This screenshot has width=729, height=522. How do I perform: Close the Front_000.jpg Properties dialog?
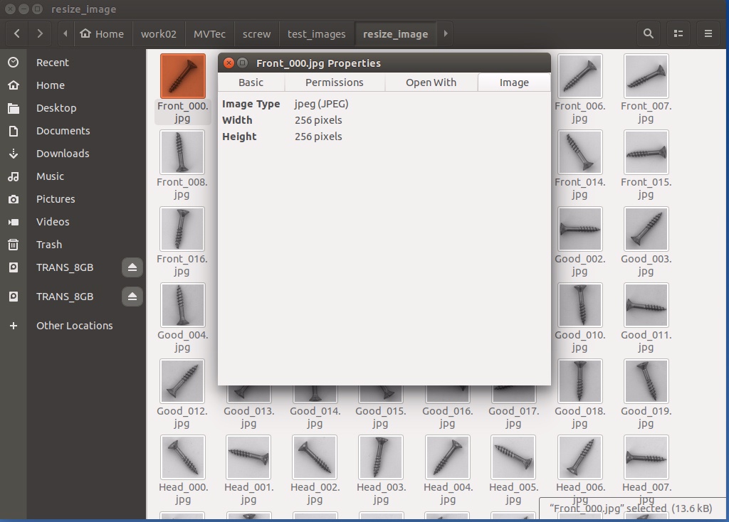click(229, 63)
